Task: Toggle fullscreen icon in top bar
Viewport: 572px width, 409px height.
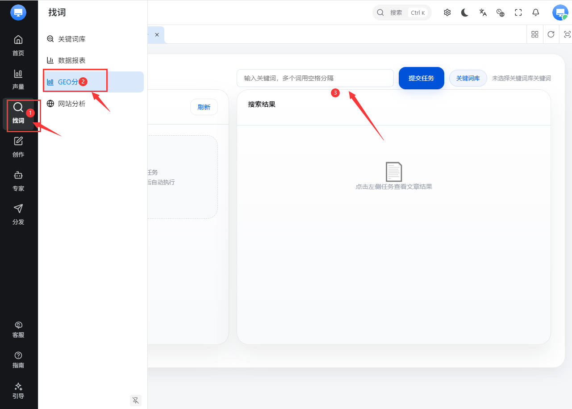Action: [x=518, y=13]
